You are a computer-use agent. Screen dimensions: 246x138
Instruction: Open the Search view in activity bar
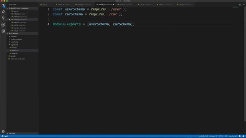tap(3, 12)
